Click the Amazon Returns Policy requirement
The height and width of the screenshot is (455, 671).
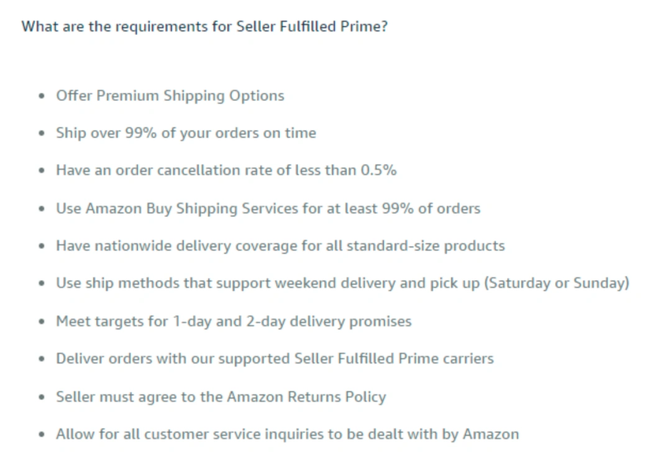click(221, 397)
